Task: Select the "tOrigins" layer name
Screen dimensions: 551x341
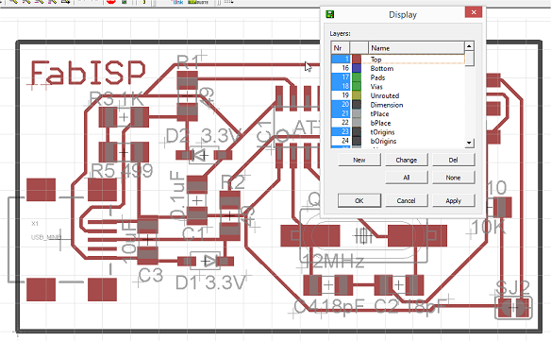Action: [382, 132]
